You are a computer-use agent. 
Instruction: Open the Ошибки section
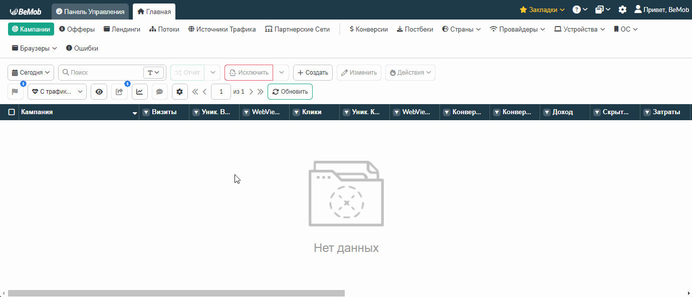pyautogui.click(x=82, y=48)
